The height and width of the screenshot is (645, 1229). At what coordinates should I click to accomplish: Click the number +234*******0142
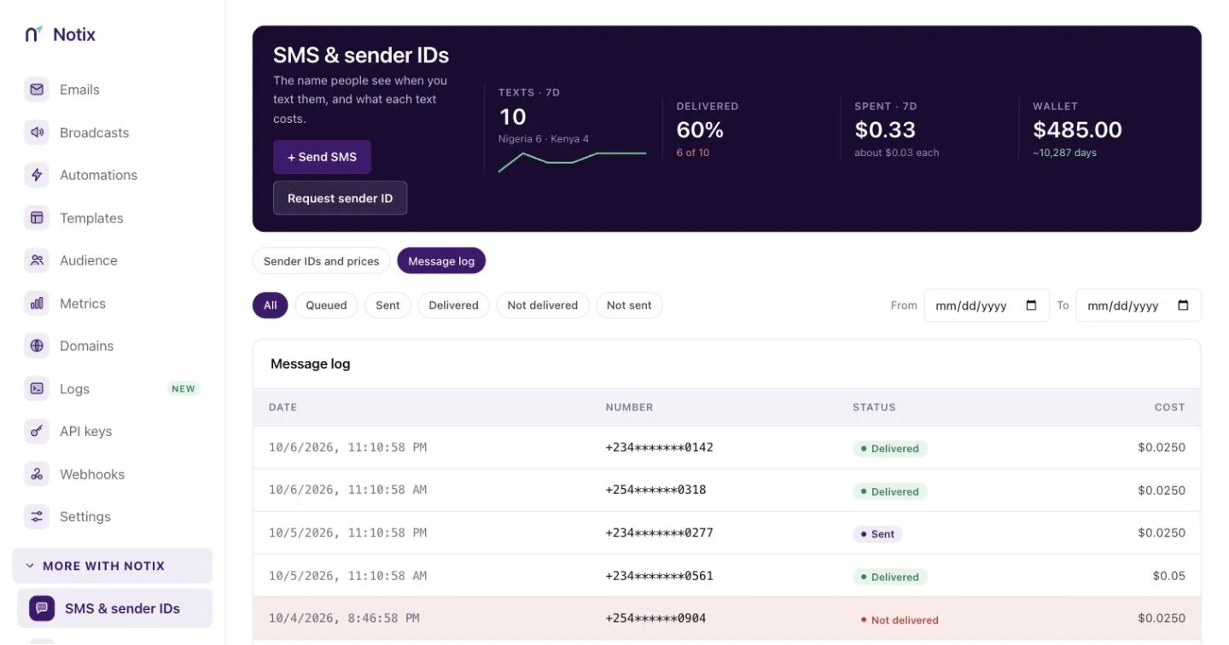659,447
